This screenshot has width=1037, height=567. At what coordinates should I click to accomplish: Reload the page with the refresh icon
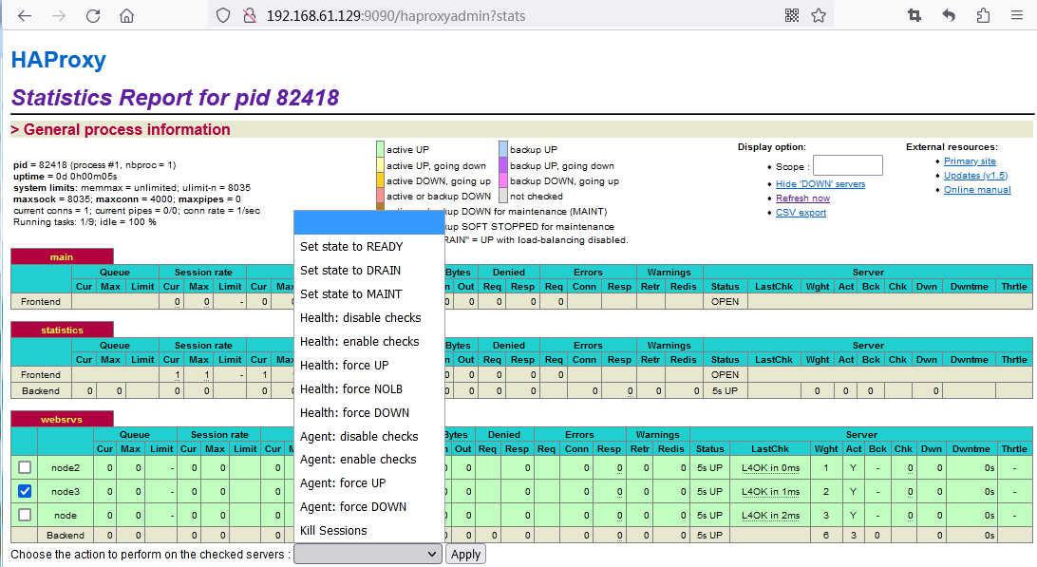pyautogui.click(x=93, y=16)
